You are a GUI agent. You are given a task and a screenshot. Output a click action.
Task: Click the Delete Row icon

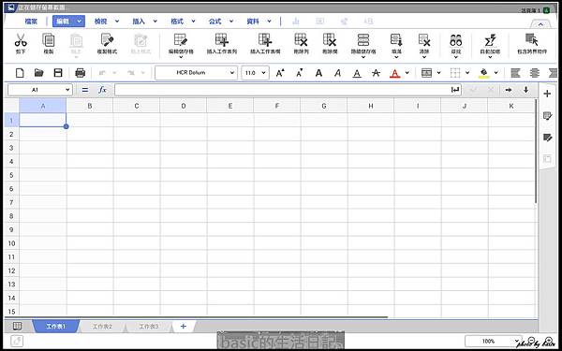point(301,40)
